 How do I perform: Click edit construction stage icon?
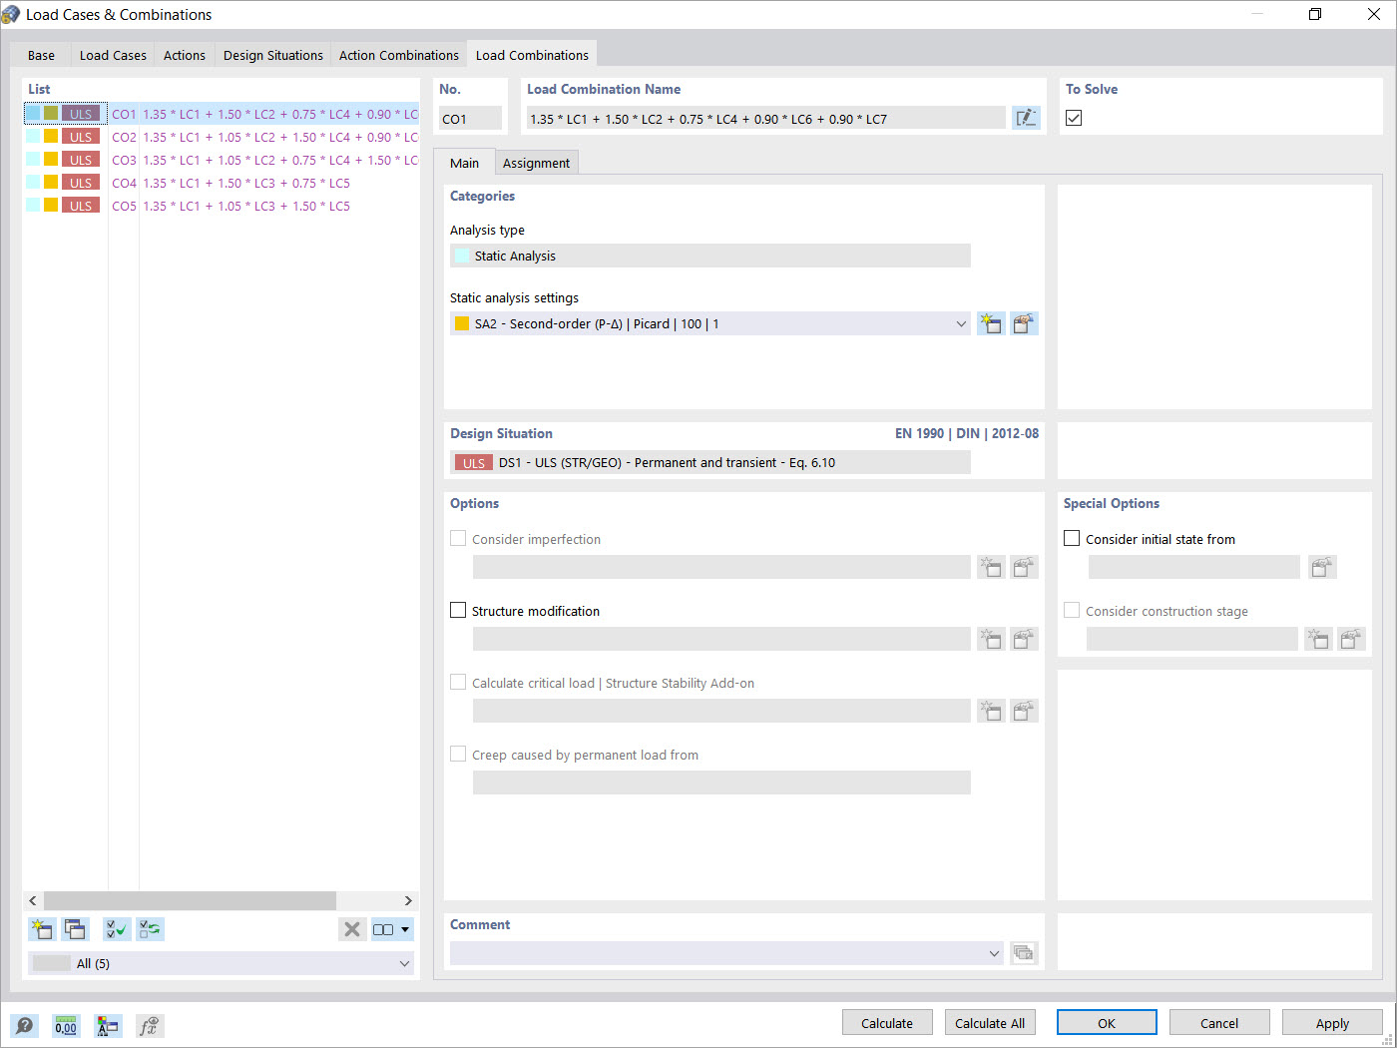click(1351, 639)
